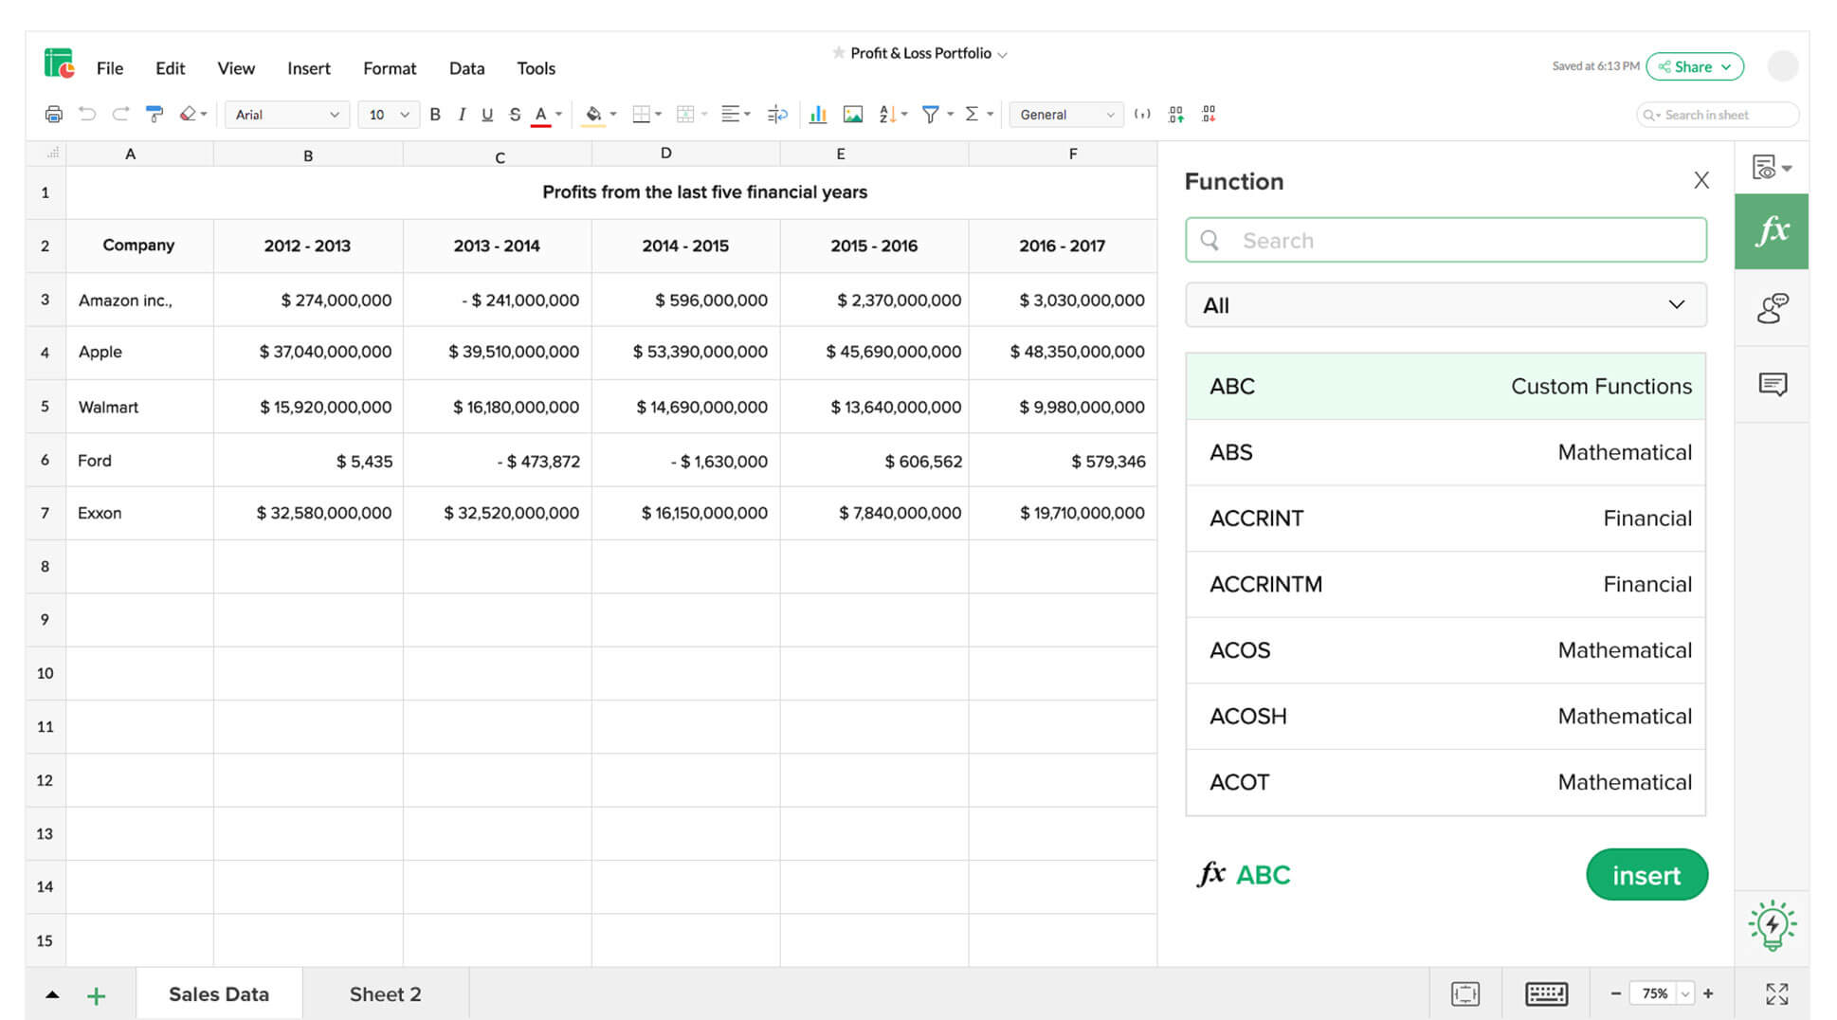
Task: Toggle underline formatting
Action: pyautogui.click(x=486, y=114)
